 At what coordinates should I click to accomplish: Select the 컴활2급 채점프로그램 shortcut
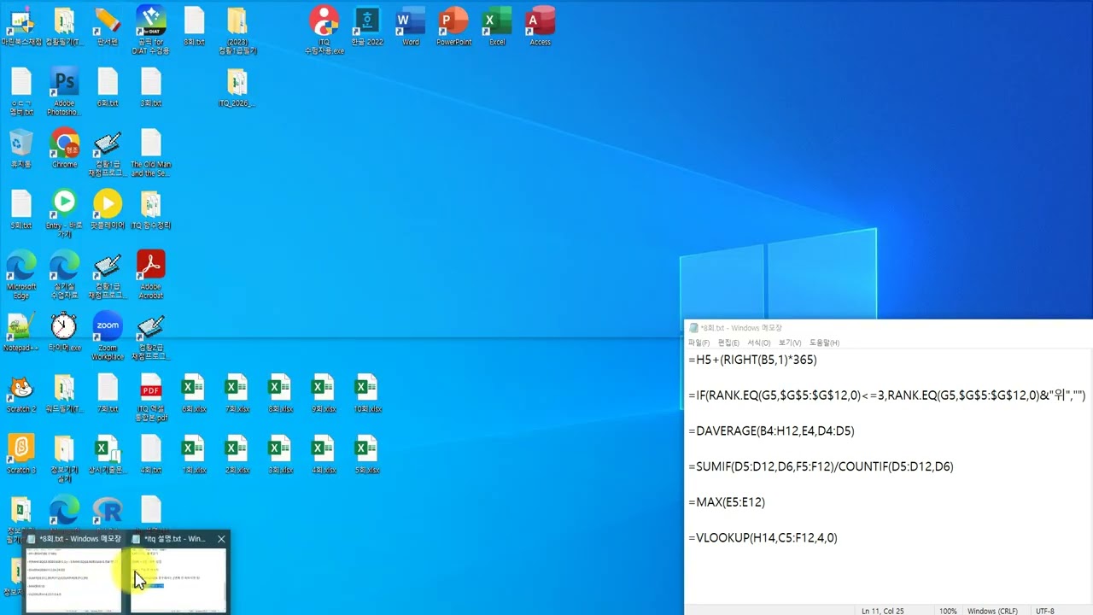tap(151, 336)
